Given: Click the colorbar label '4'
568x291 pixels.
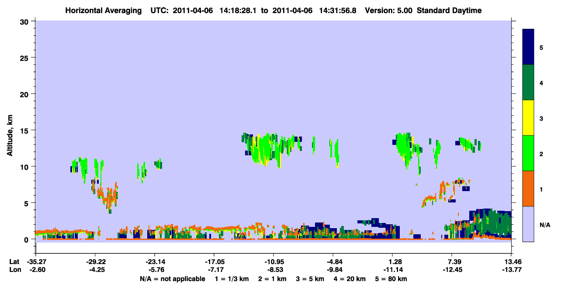Looking at the screenshot, I should pos(541,82).
